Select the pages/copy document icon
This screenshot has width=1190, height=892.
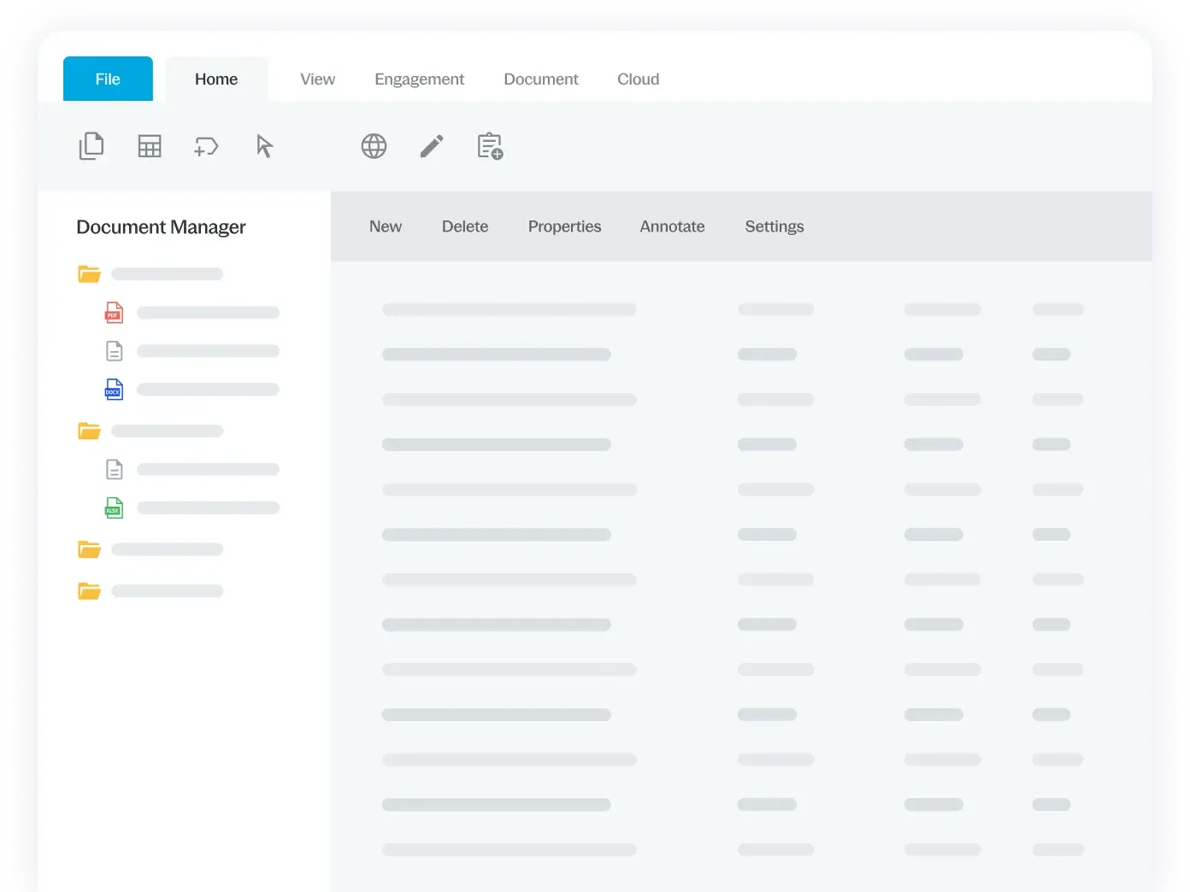click(91, 146)
